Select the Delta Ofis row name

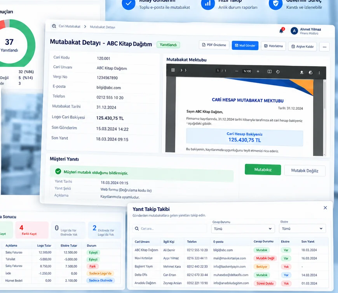[x=141, y=275]
